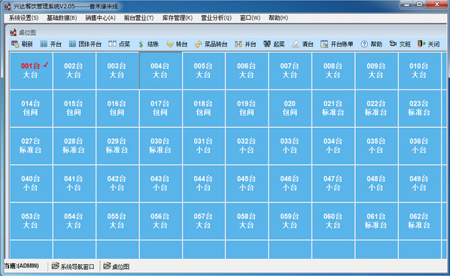Viewport: 450px width, 276px height.
Task: Click the 起菜 serve dishes icon
Action: pos(267,44)
